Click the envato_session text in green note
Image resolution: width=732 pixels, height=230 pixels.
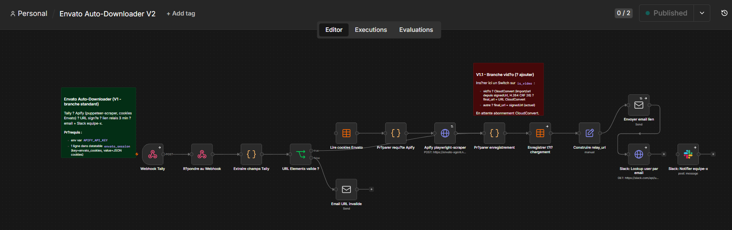117,146
